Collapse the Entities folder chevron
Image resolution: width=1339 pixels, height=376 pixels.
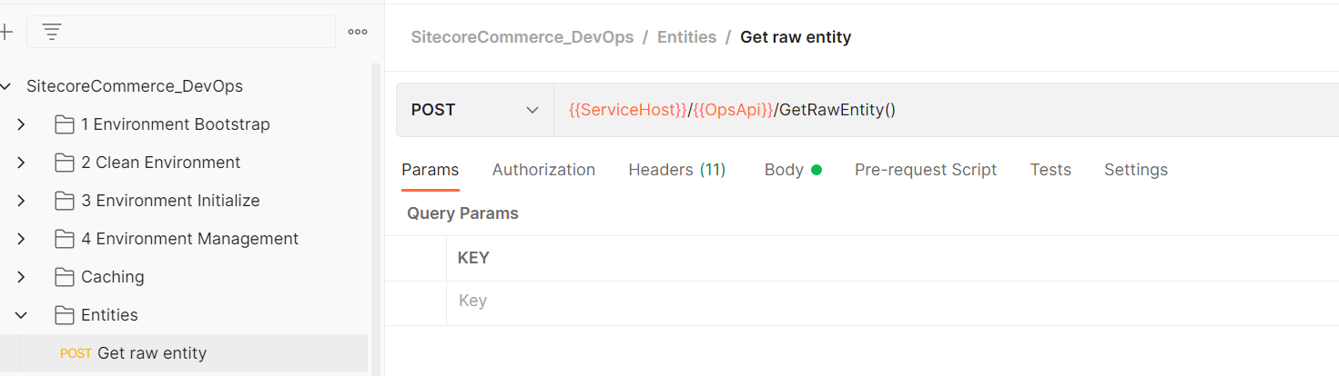pyautogui.click(x=21, y=315)
